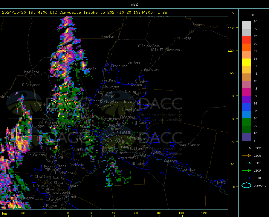Click the 'VBBB' legend label

[257, 178]
